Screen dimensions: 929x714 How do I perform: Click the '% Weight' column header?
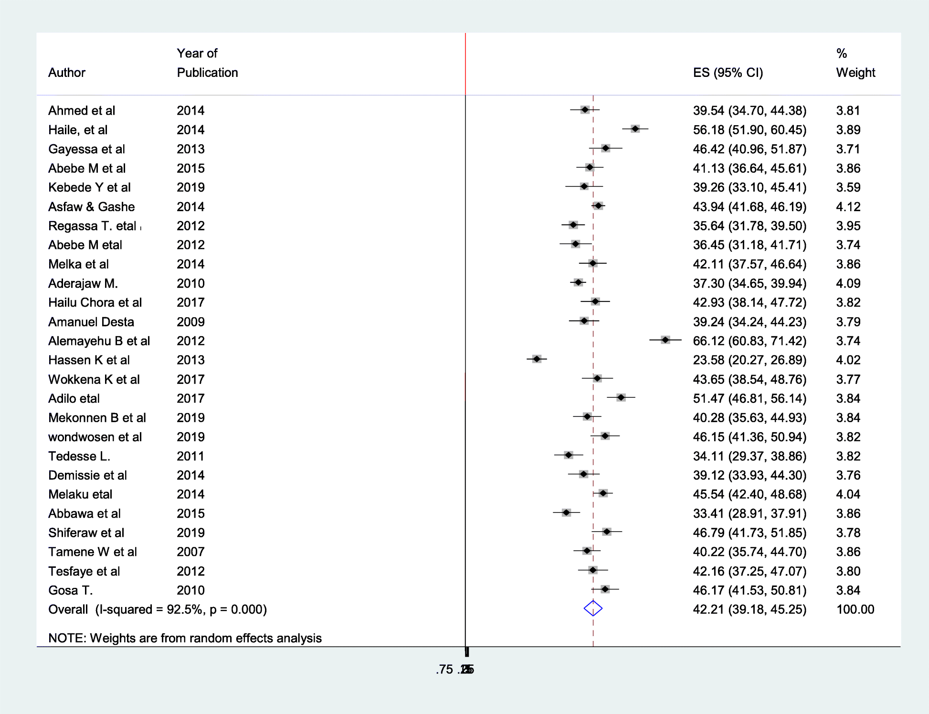pyautogui.click(x=855, y=63)
